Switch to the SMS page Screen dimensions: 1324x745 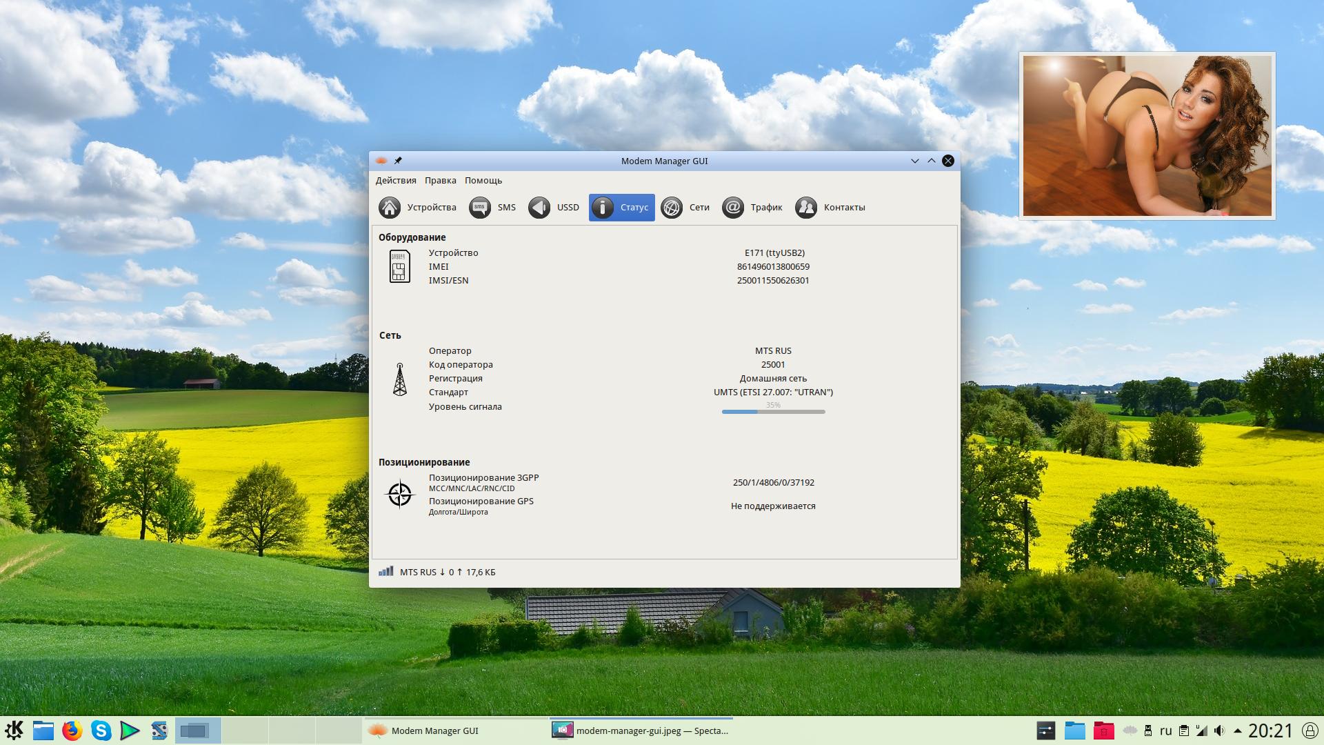(493, 208)
